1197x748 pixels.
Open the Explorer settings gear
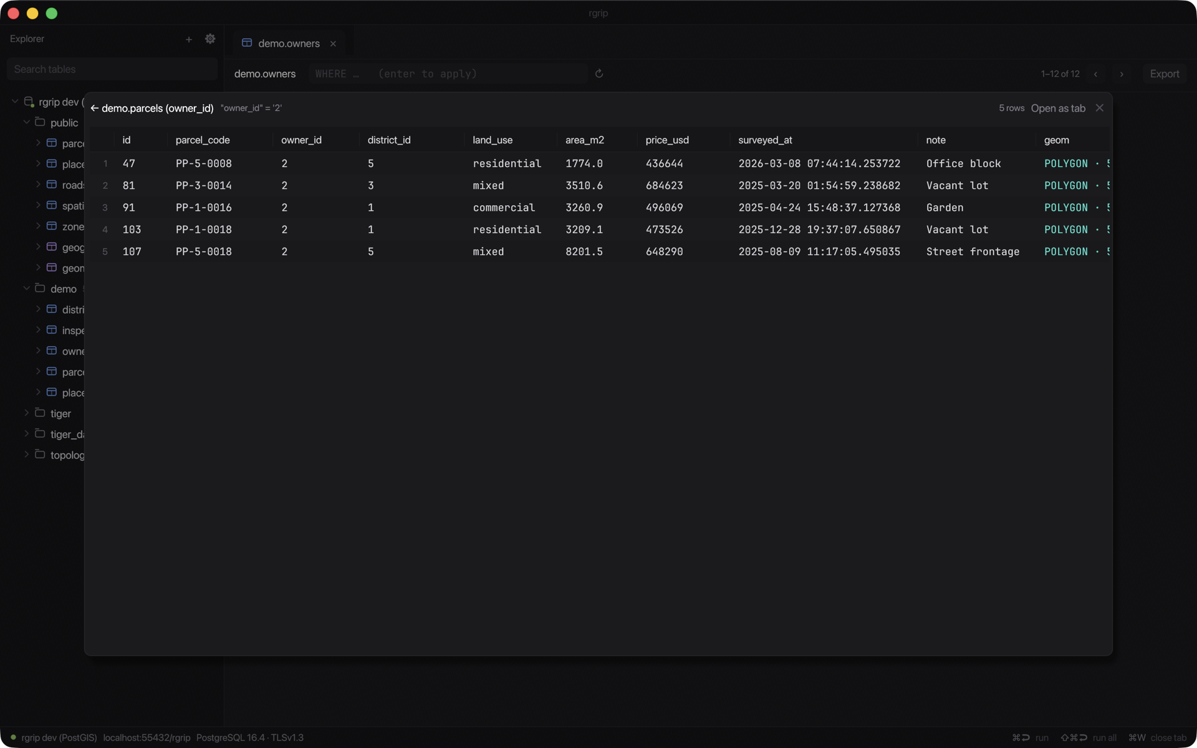pos(210,39)
